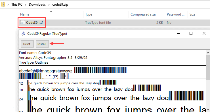
Task: Expand chevron between Downloads and code39.zip
Action: (49, 5)
